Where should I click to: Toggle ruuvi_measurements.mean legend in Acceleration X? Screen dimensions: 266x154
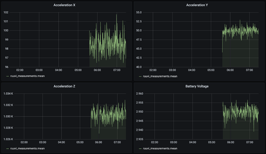coord(27,76)
